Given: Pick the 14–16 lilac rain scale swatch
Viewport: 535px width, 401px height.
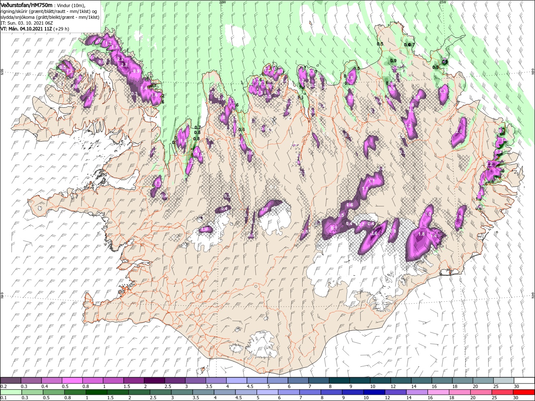Looking at the screenshot, I should click(x=417, y=392).
